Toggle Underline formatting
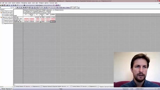 click(x=21, y=7)
